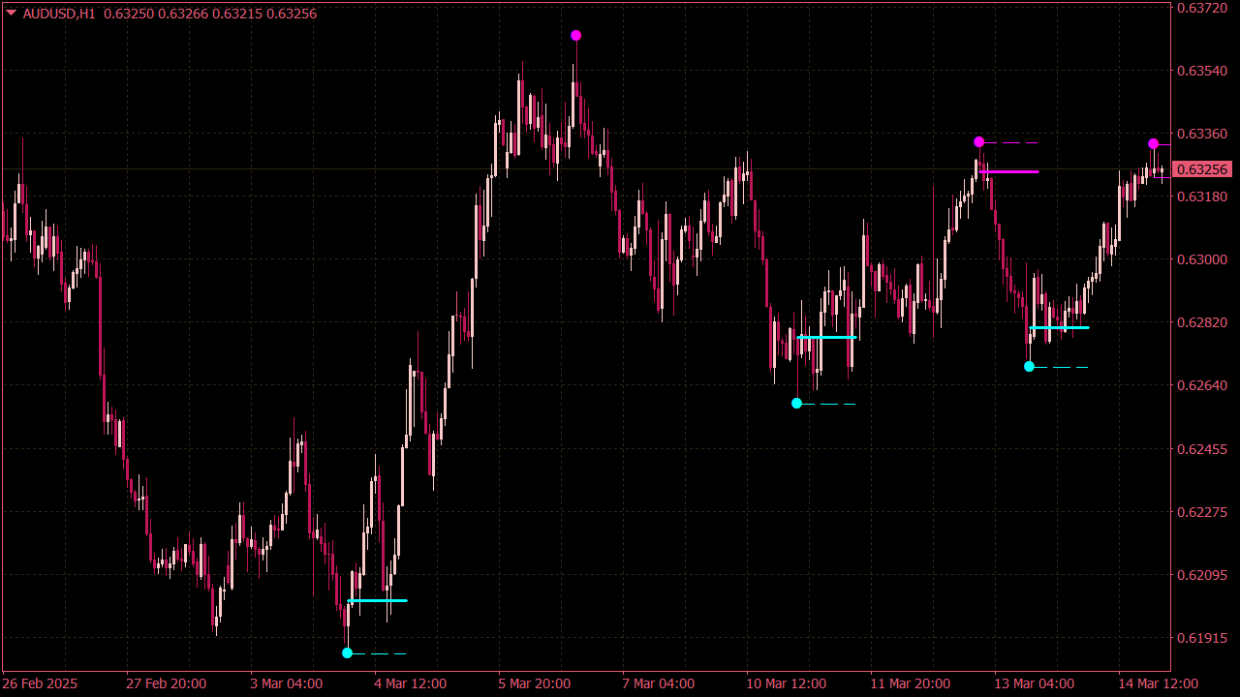1240x697 pixels.
Task: Click the 0.63720 price axis label
Action: click(1201, 8)
